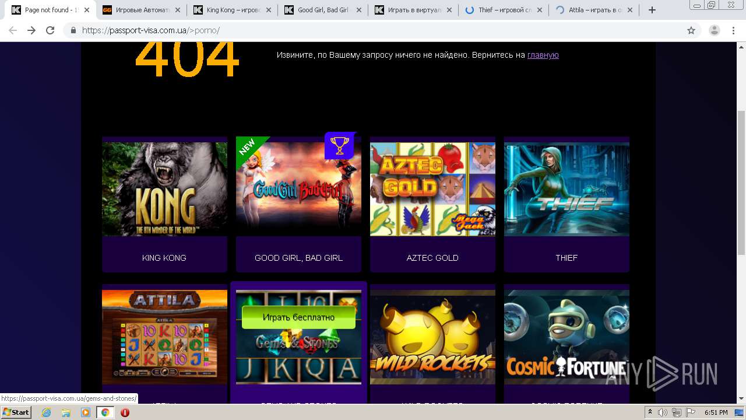Launch Internet Explorer from the taskbar

[x=46, y=412]
